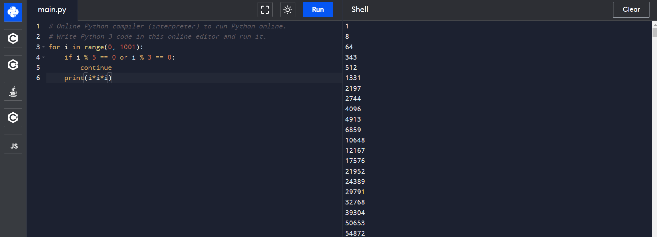The image size is (657, 237).
Task: Select the main.py file tab
Action: [x=52, y=10]
